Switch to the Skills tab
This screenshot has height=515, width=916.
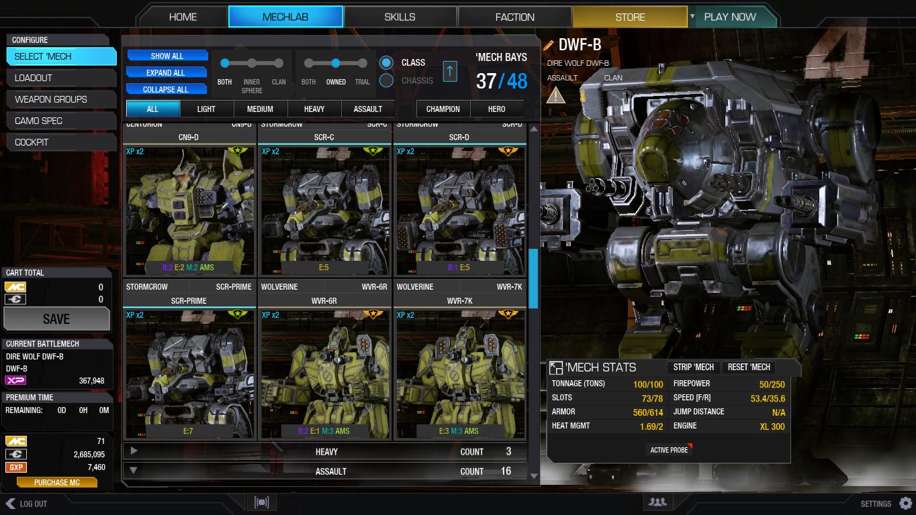point(400,17)
